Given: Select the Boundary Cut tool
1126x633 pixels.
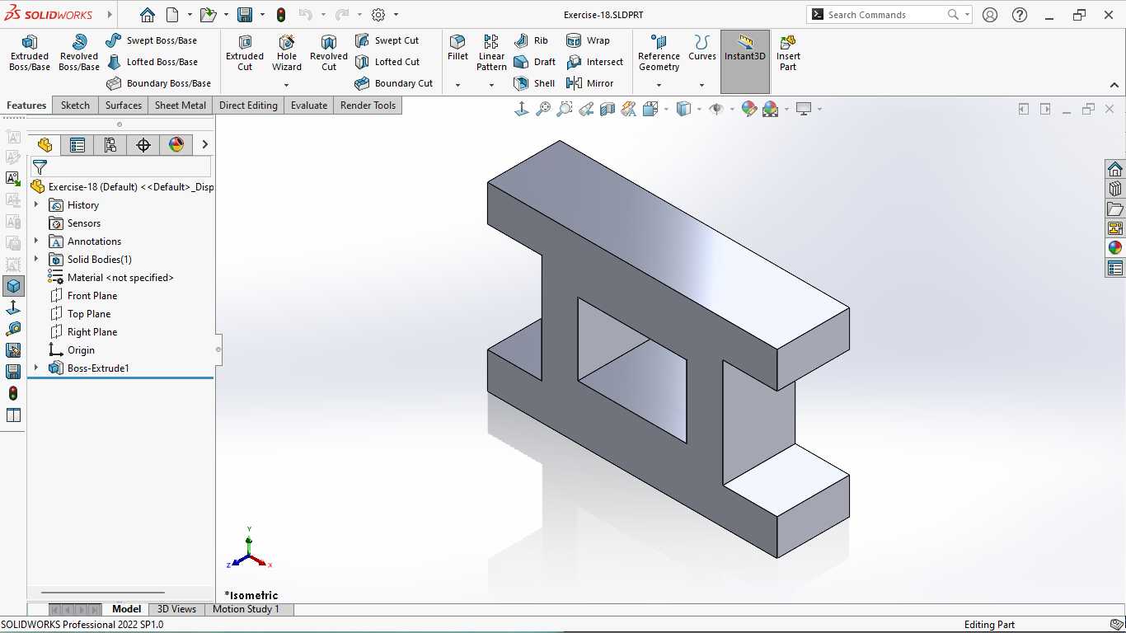Looking at the screenshot, I should (x=394, y=83).
